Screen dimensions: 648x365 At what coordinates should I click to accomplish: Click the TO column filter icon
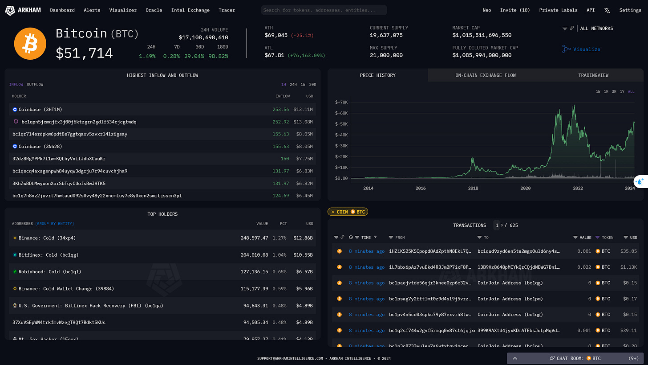click(x=479, y=237)
